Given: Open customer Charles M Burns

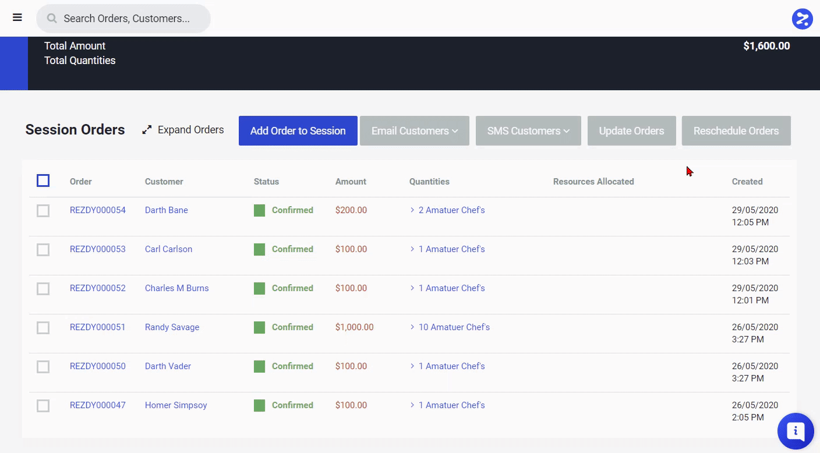Looking at the screenshot, I should tap(177, 288).
